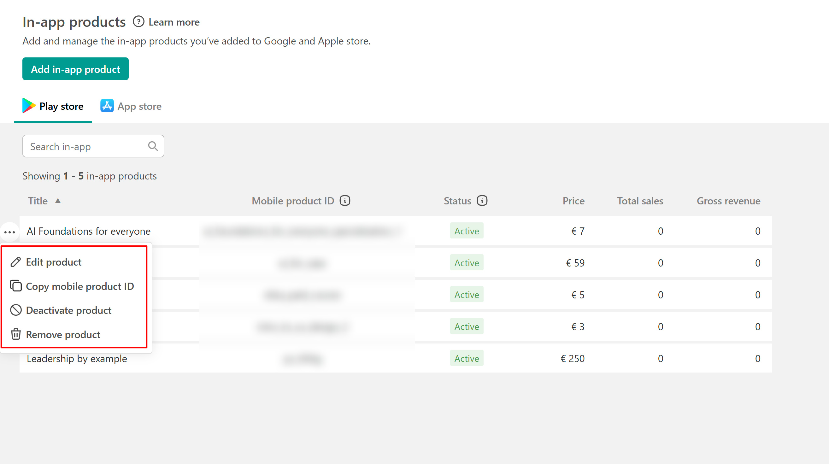Image resolution: width=829 pixels, height=464 pixels.
Task: Click the three-dots row actions icon
Action: 10,232
